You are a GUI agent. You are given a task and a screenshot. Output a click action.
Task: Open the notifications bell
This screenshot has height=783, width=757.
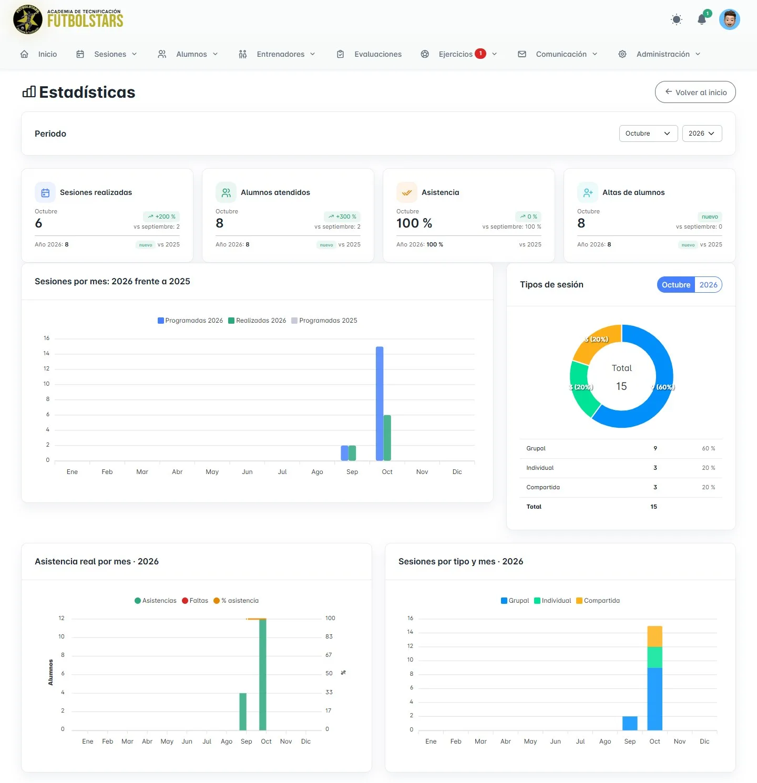tap(702, 19)
